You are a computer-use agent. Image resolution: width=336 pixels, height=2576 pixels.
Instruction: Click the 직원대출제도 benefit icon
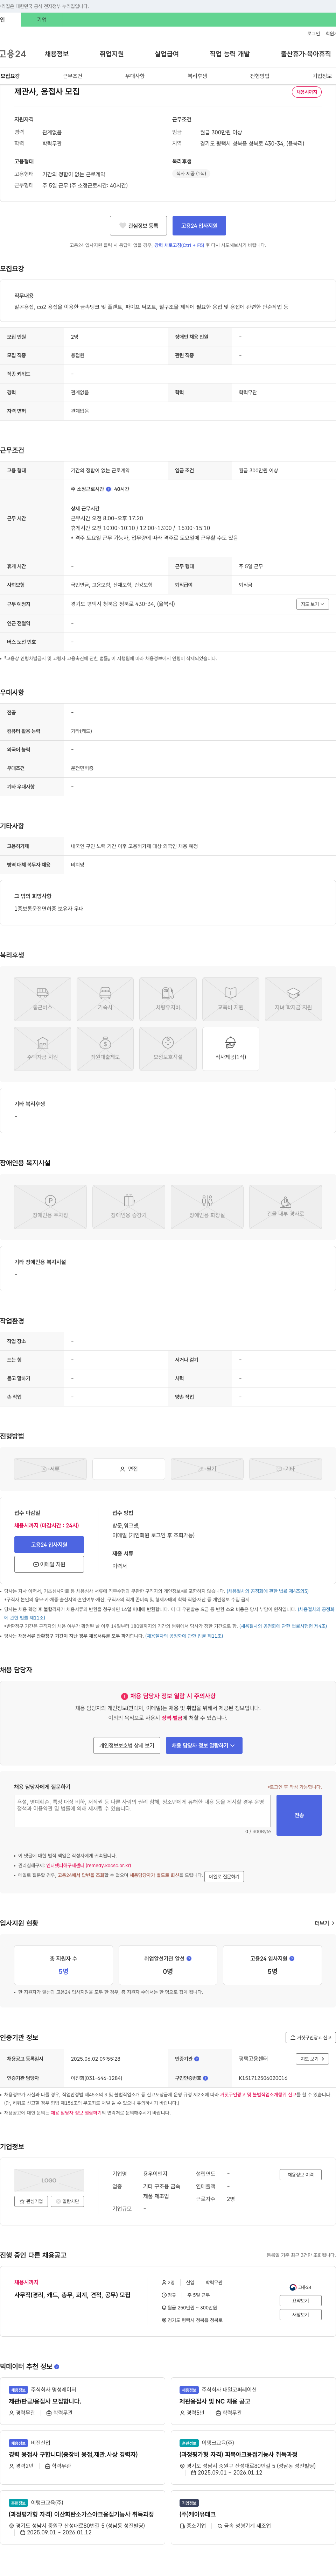tap(105, 1049)
